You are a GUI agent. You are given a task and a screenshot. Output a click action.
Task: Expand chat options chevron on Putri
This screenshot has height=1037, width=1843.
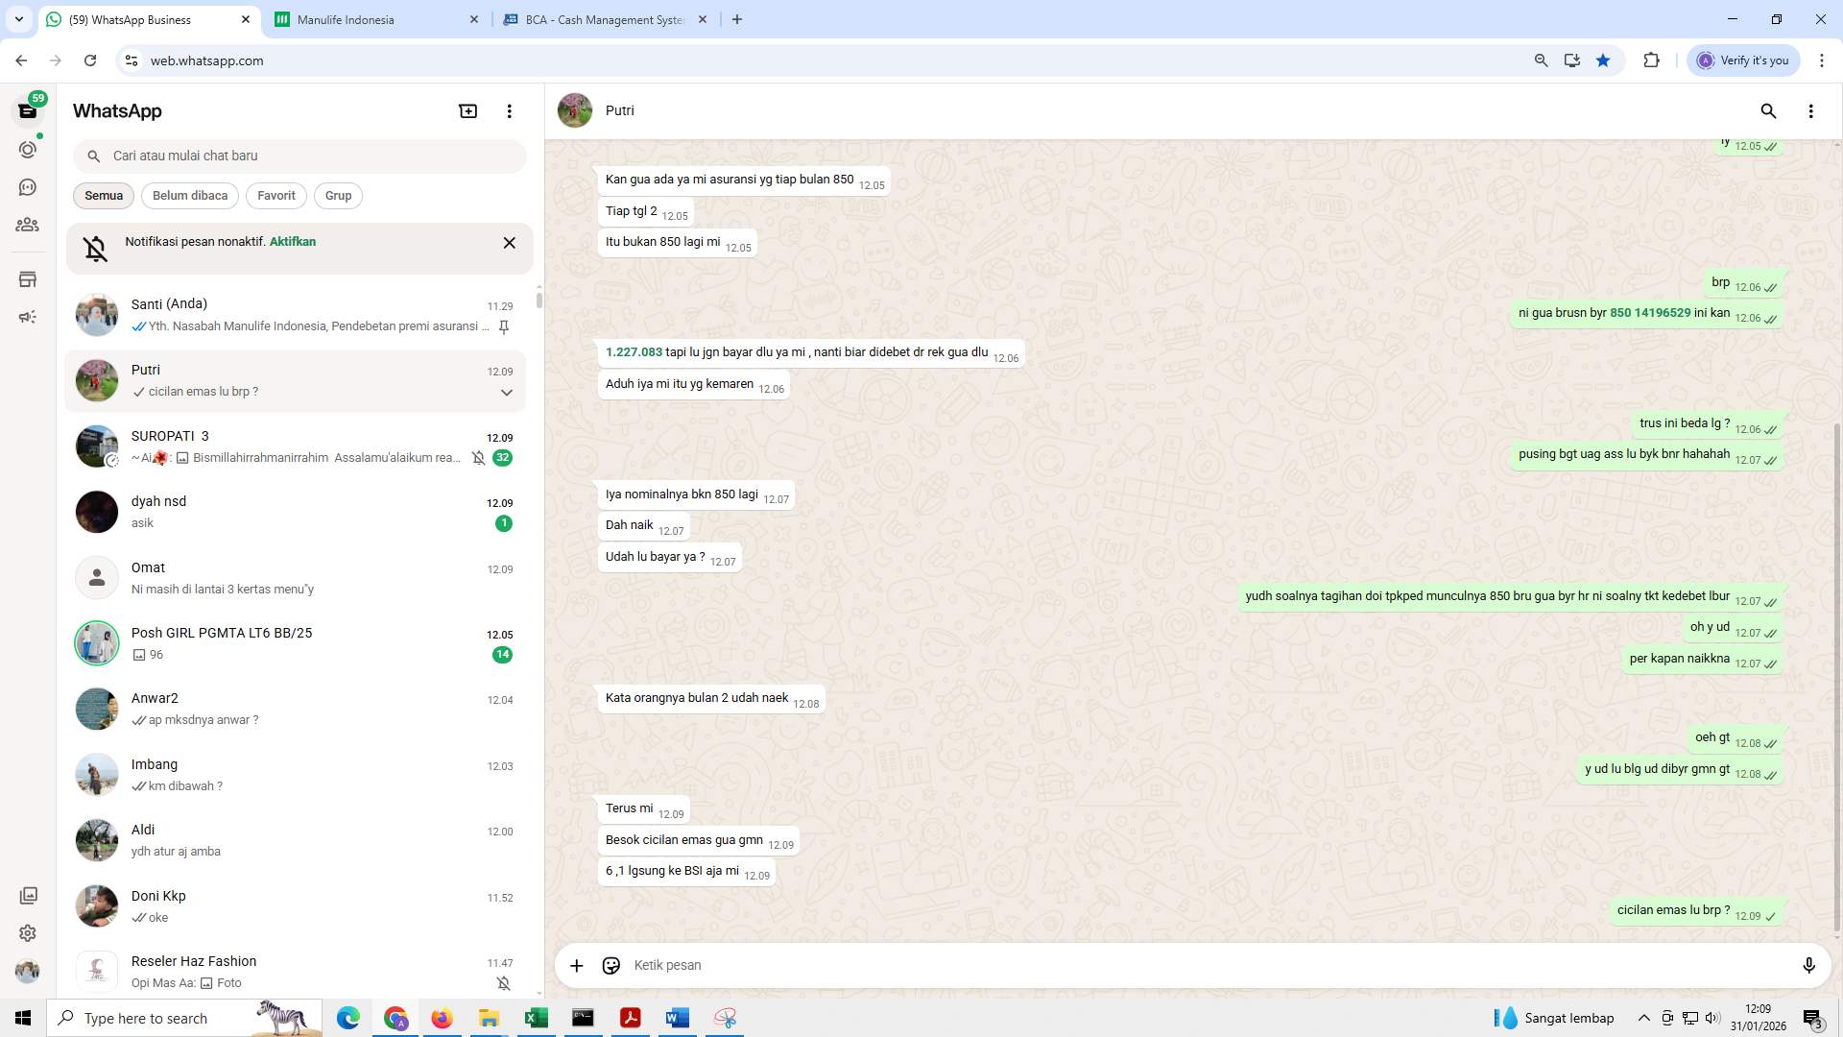[x=506, y=392]
